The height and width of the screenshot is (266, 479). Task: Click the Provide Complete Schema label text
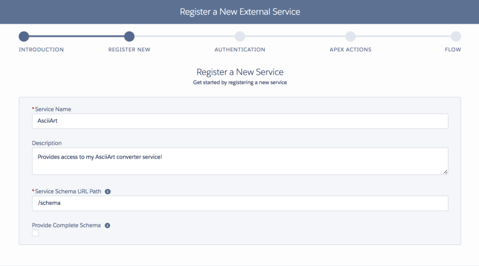[x=66, y=225]
